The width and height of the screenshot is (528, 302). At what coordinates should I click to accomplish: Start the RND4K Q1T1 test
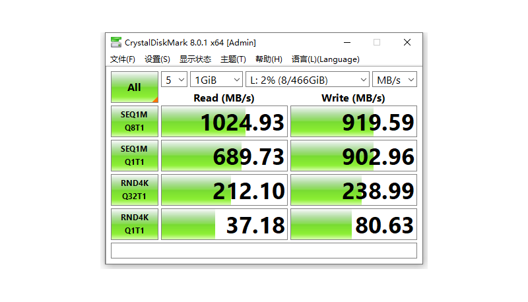pyautogui.click(x=135, y=224)
